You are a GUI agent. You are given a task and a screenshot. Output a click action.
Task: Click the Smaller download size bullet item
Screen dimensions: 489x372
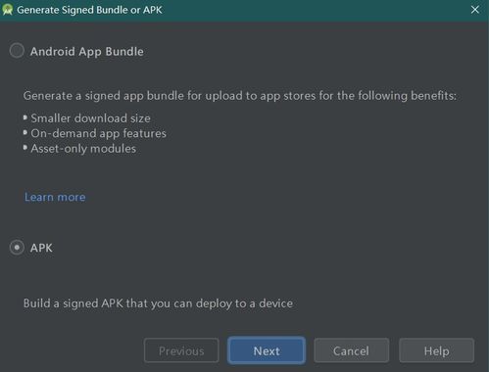tap(90, 118)
